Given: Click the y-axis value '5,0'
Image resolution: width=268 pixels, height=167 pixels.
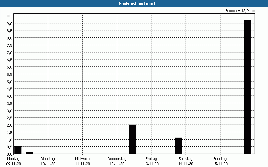Looking at the screenshot, I should [10, 81].
